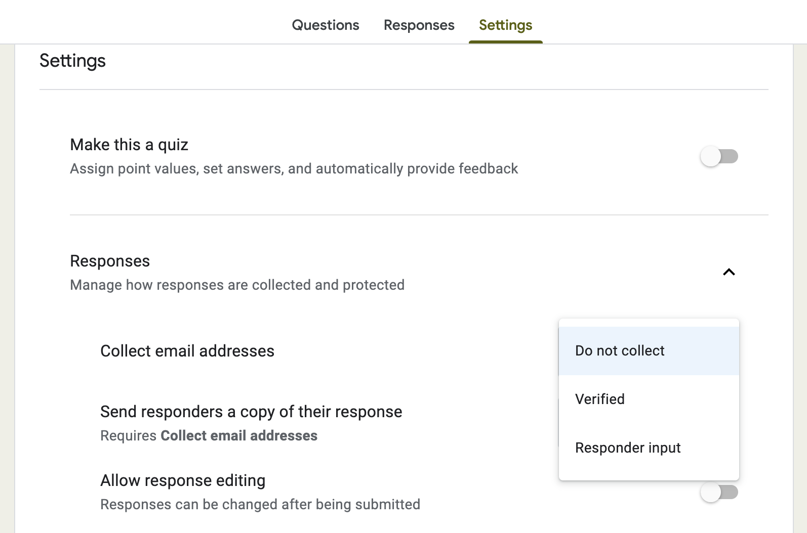Open the Responses tab
This screenshot has height=533, width=807.
coord(419,25)
